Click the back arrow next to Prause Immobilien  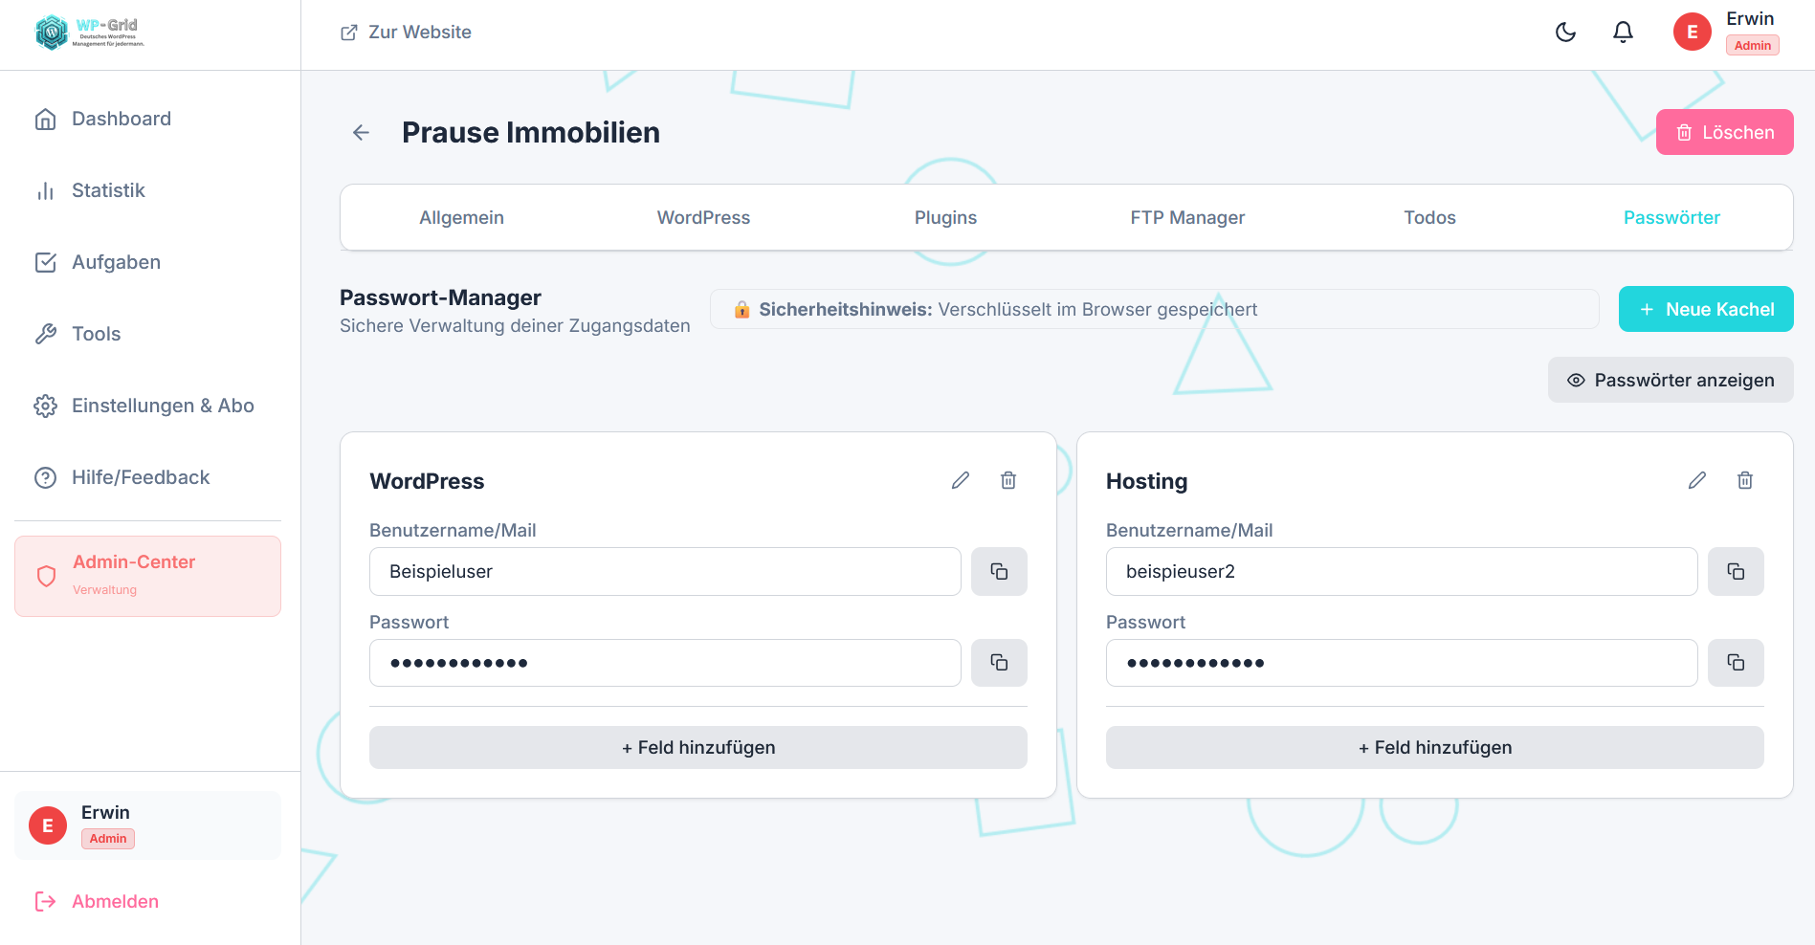click(360, 132)
